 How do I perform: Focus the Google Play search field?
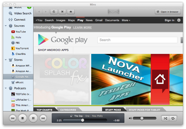pyautogui.click(x=137, y=40)
